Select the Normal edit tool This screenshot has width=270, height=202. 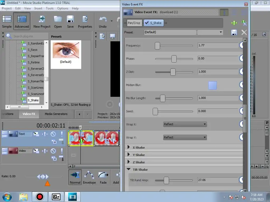75,177
